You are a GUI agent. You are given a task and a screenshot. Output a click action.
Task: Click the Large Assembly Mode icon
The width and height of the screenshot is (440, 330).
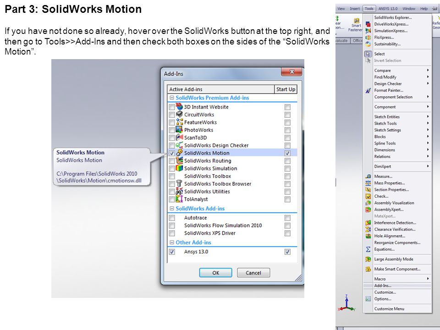(x=368, y=259)
